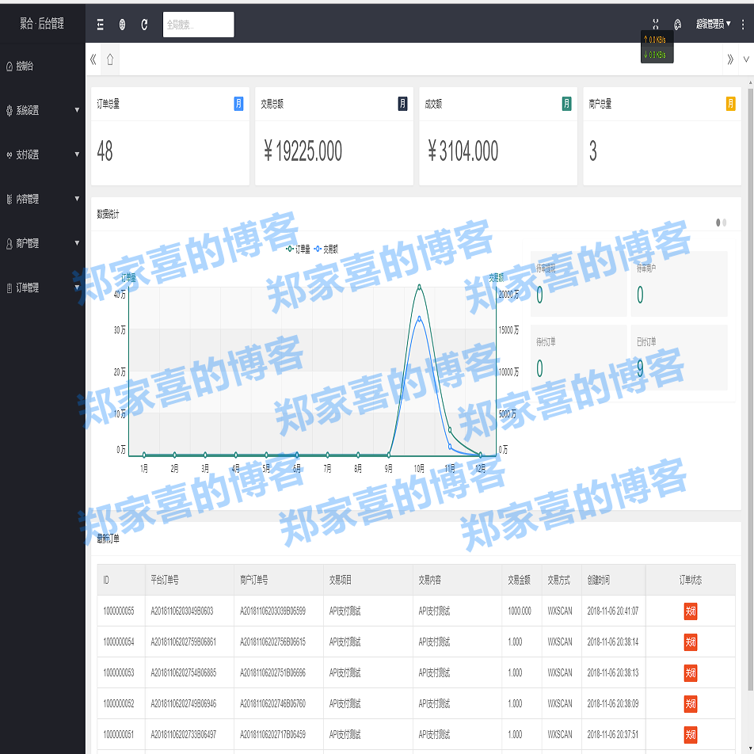This screenshot has height=754, width=754.
Task: Enter fullscreen via the expand icon near 超级管理员
Action: (x=655, y=24)
